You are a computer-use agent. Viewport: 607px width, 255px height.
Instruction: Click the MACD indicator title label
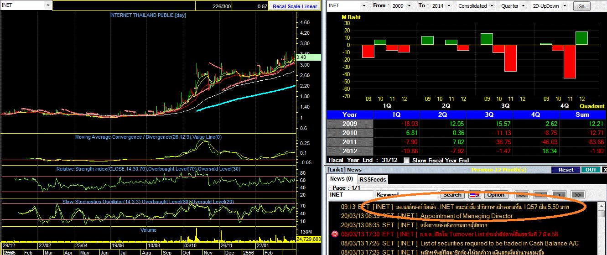tap(148, 137)
